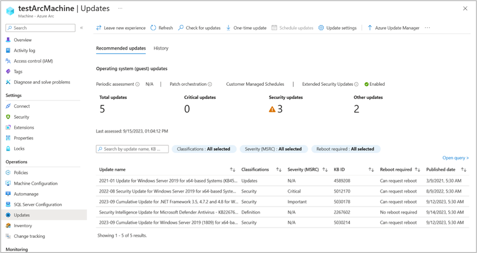The width and height of the screenshot is (477, 253).
Task: Click the Refresh toolbar icon
Action: coord(153,28)
